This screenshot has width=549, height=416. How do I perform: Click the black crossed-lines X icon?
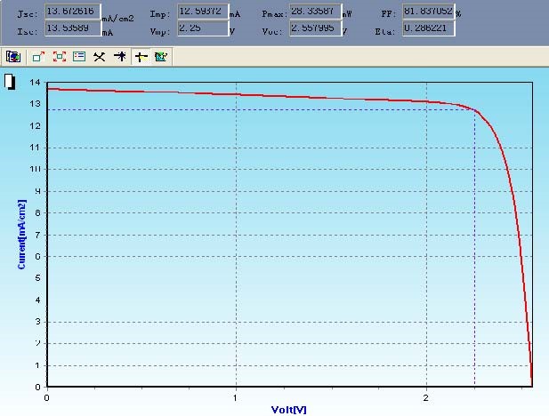pos(100,56)
